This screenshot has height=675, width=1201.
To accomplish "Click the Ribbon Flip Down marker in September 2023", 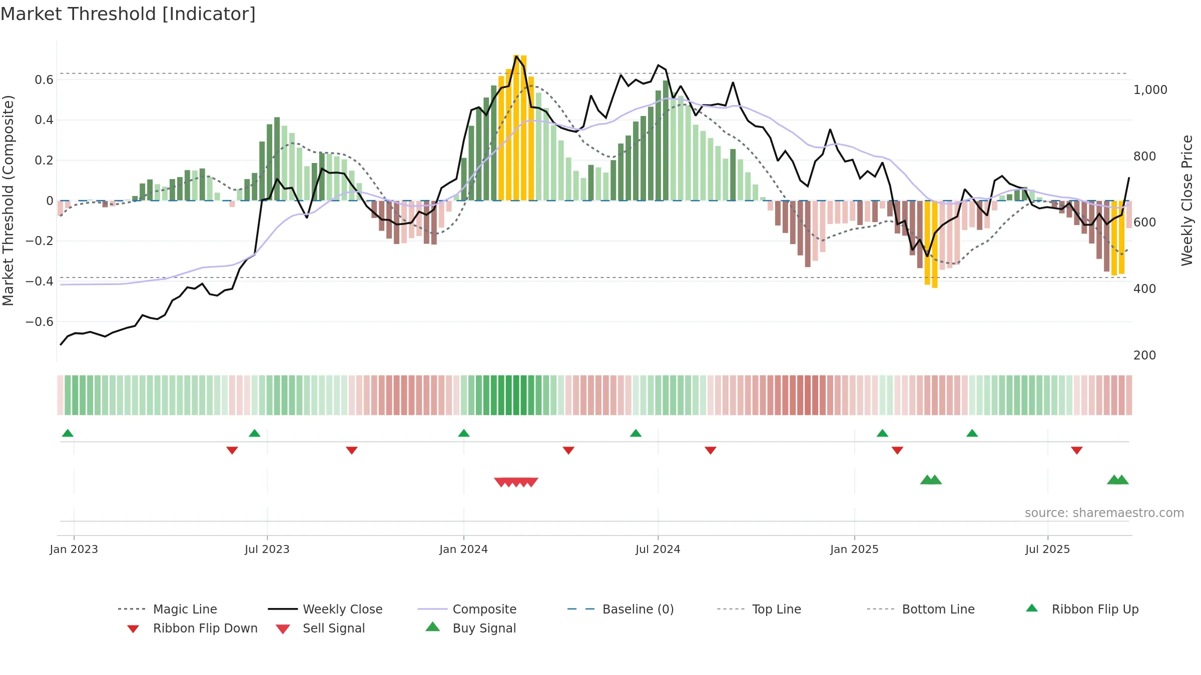I will pos(352,450).
